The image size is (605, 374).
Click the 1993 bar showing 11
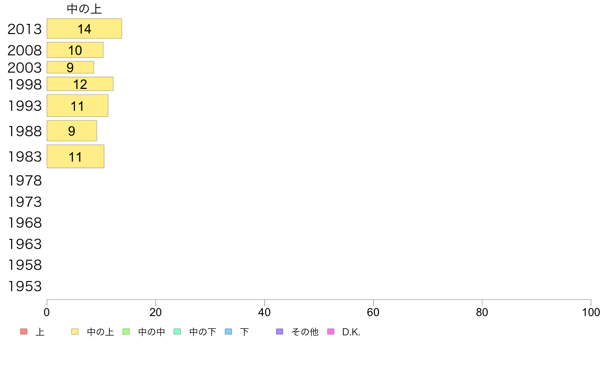point(77,106)
